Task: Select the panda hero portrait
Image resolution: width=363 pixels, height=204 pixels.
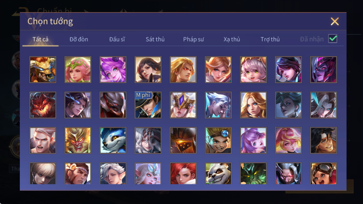Action: (x=218, y=173)
